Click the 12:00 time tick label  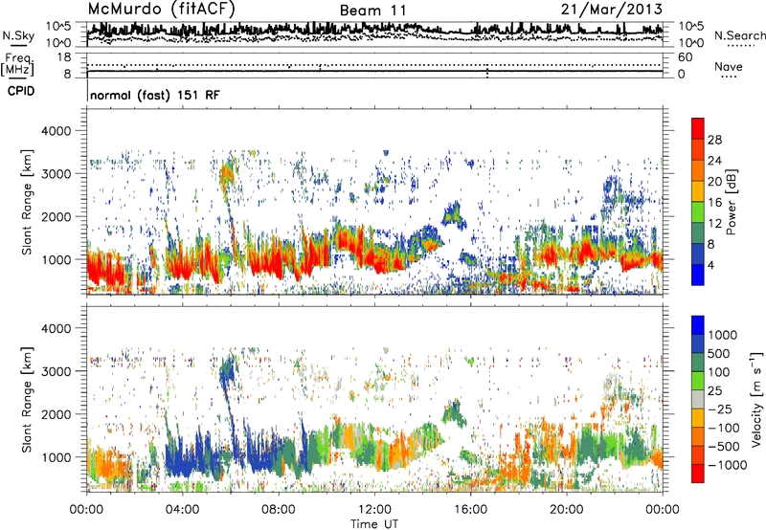pos(374,510)
